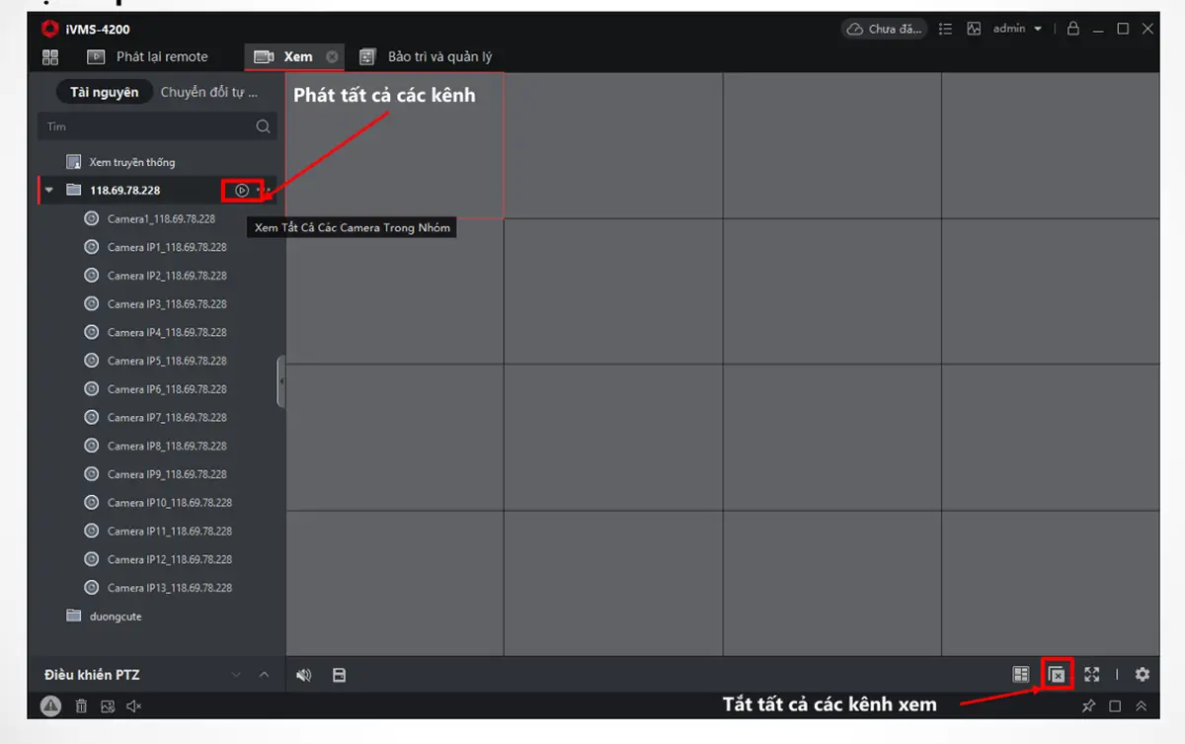This screenshot has width=1185, height=744.
Task: Open live view settings gear
Action: (1143, 675)
